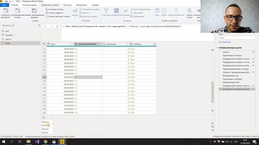The image size is (259, 145).
Task: Click the conversionPathValue column type icon
Action: [76, 44]
